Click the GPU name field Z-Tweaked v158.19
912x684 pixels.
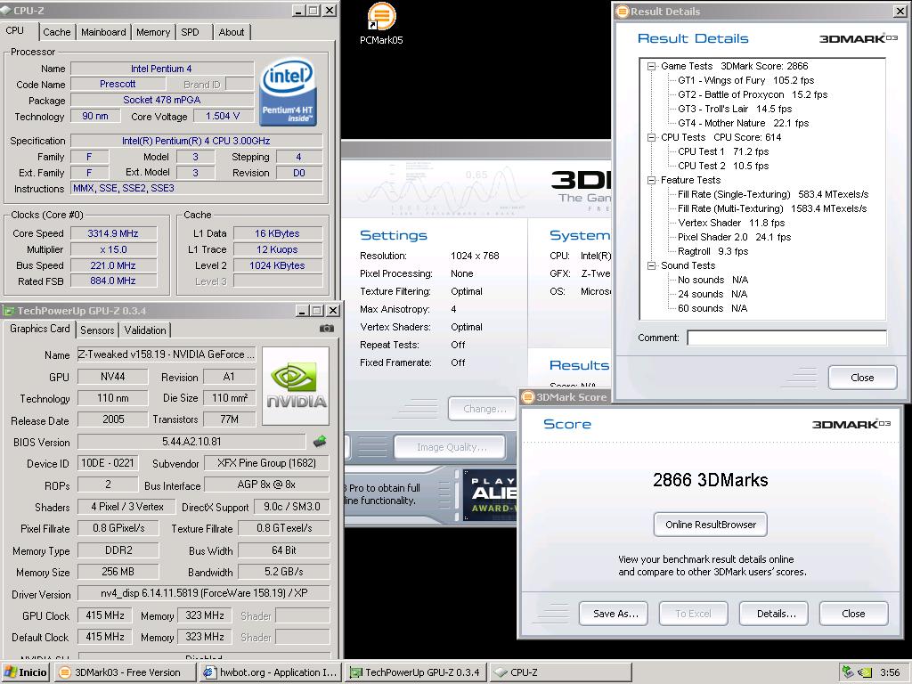pyautogui.click(x=167, y=354)
